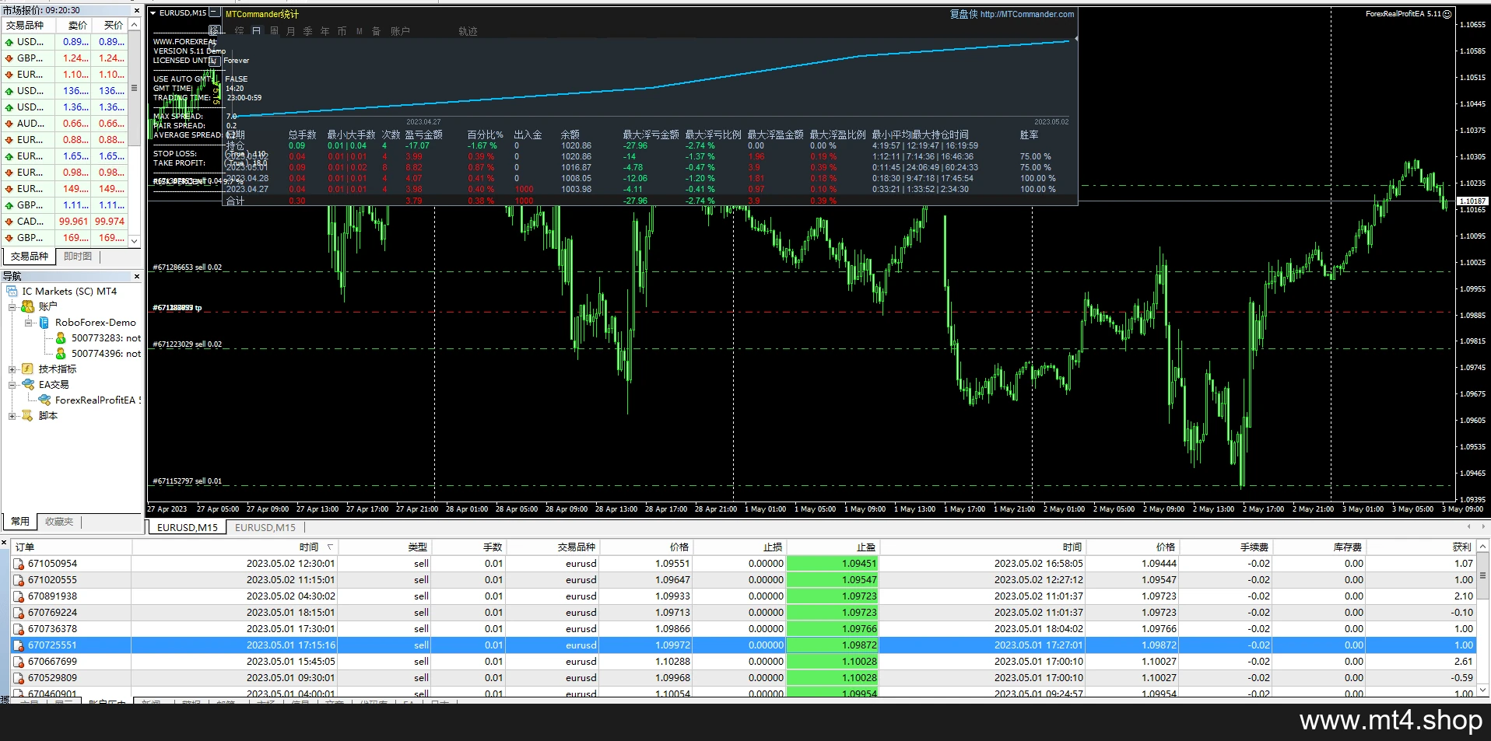The height and width of the screenshot is (741, 1491).
Task: Collapse the EA交易 tree node
Action: pos(12,385)
